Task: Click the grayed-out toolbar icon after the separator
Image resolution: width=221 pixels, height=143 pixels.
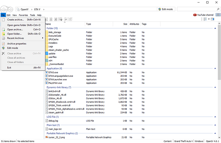Action: [x=71, y=19]
